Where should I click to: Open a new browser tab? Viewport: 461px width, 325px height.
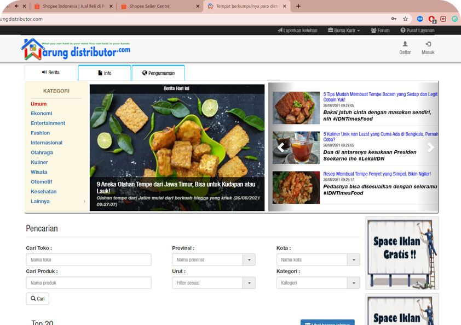(x=298, y=6)
